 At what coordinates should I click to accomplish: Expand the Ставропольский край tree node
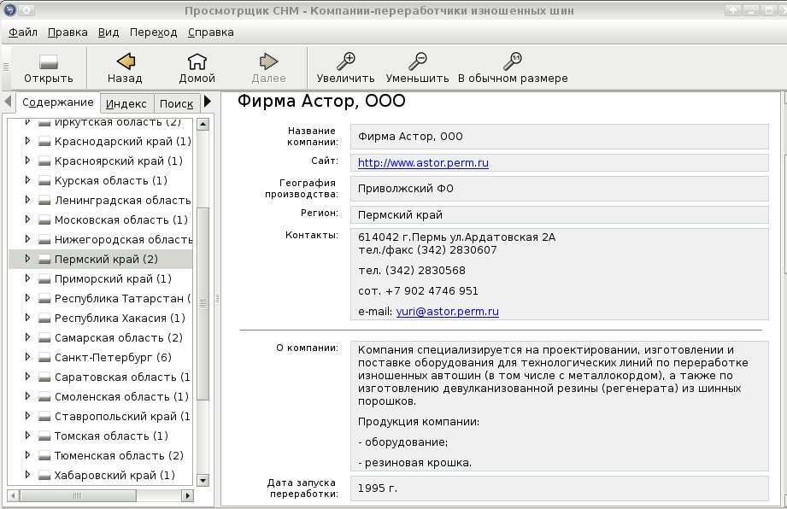(x=27, y=416)
